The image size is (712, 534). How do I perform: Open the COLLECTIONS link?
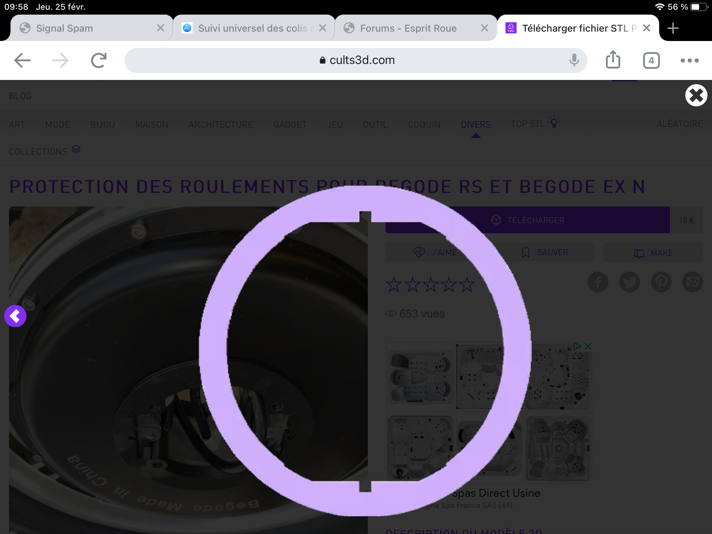[45, 151]
